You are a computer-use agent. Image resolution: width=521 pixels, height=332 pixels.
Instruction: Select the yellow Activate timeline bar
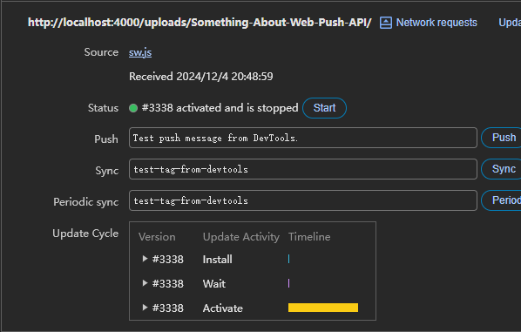[323, 308]
